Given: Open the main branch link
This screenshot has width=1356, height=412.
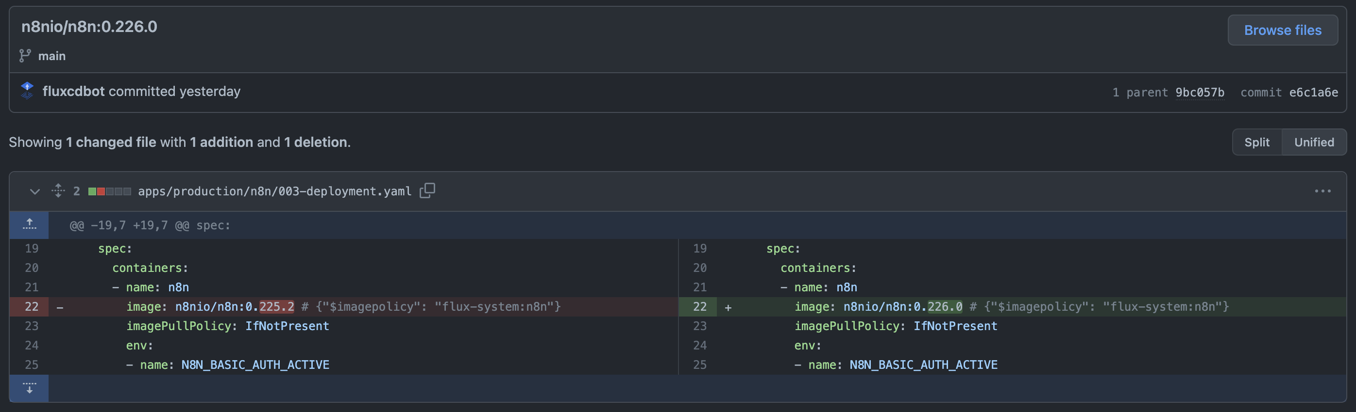Looking at the screenshot, I should (x=51, y=56).
